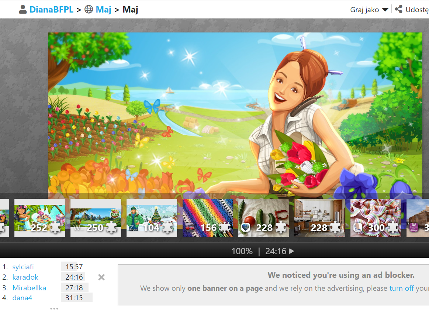The width and height of the screenshot is (429, 311).
Task: Open the 156-piece rainbow crochet puzzle thumbnail
Action: click(x=208, y=218)
